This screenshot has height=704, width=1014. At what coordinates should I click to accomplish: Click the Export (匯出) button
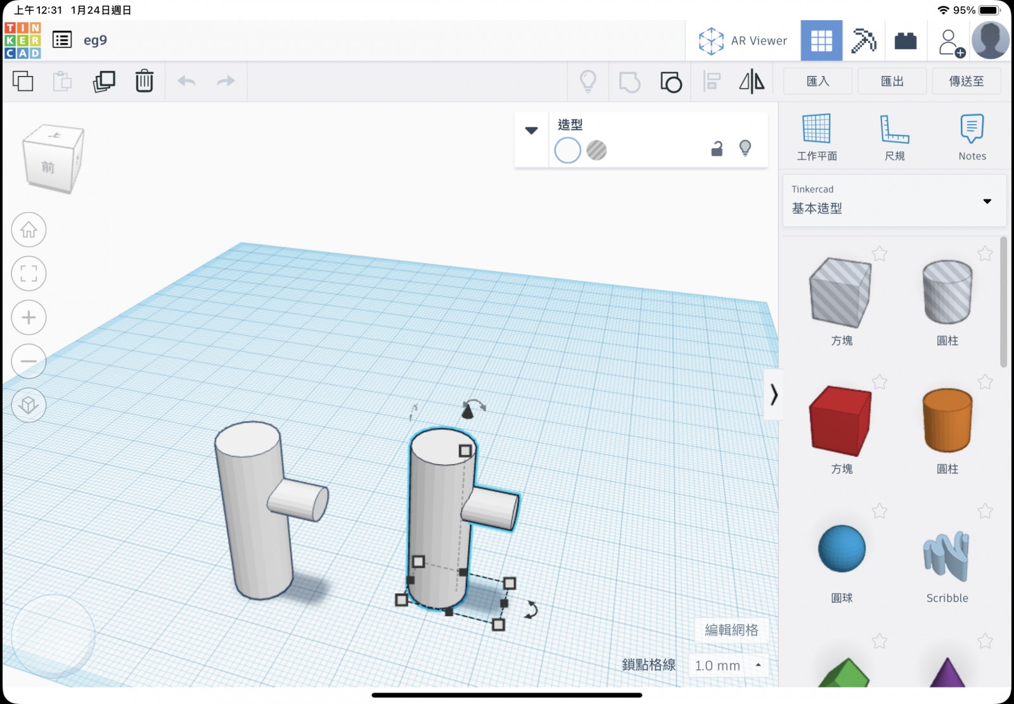pyautogui.click(x=892, y=81)
